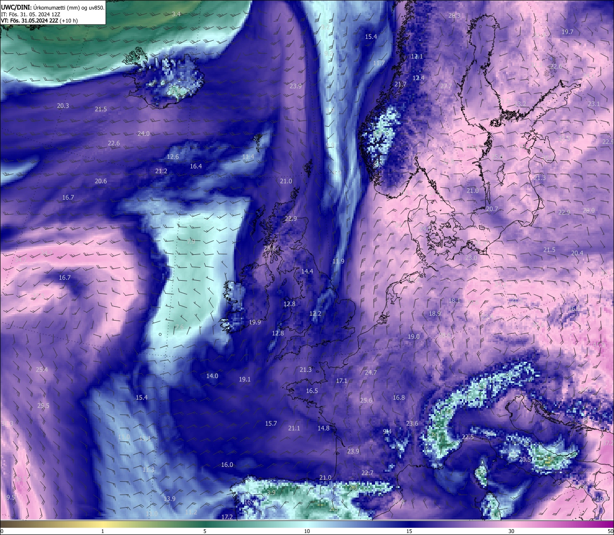614x535 pixels.
Task: Click the 14.4 value label
Action: tap(307, 272)
